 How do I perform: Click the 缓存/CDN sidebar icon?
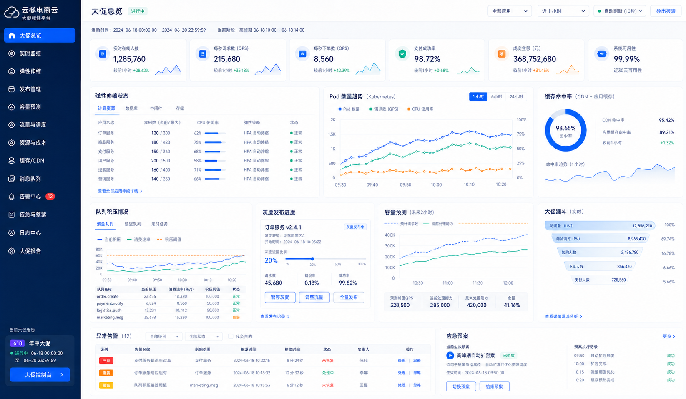pyautogui.click(x=12, y=161)
